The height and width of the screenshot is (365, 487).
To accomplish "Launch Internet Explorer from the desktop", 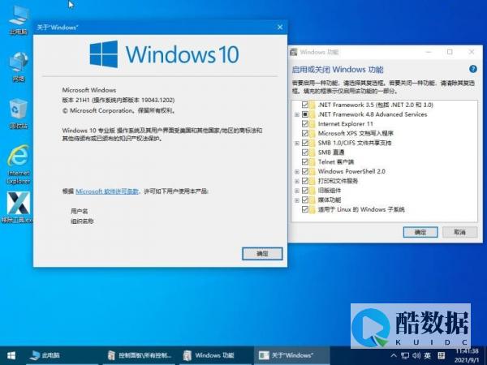I will 19,165.
